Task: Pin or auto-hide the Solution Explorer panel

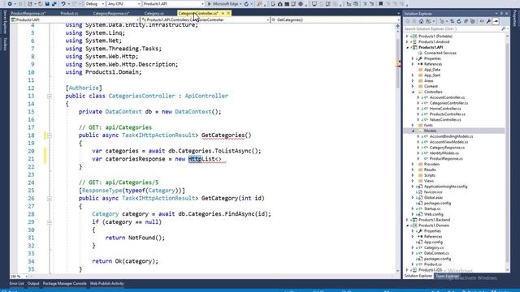Action: pyautogui.click(x=502, y=14)
